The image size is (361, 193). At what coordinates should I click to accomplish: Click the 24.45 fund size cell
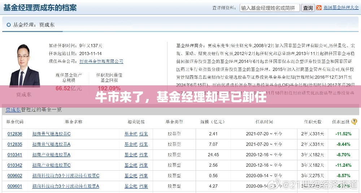pyautogui.click(x=213, y=155)
